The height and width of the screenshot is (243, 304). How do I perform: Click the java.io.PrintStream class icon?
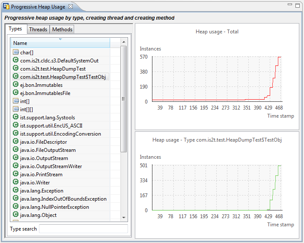pyautogui.click(x=16, y=175)
